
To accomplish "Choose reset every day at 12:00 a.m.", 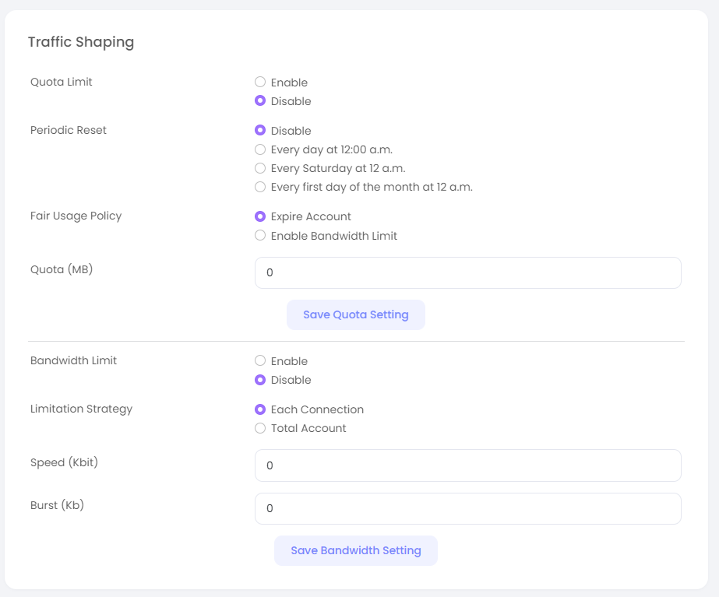I will tap(260, 149).
